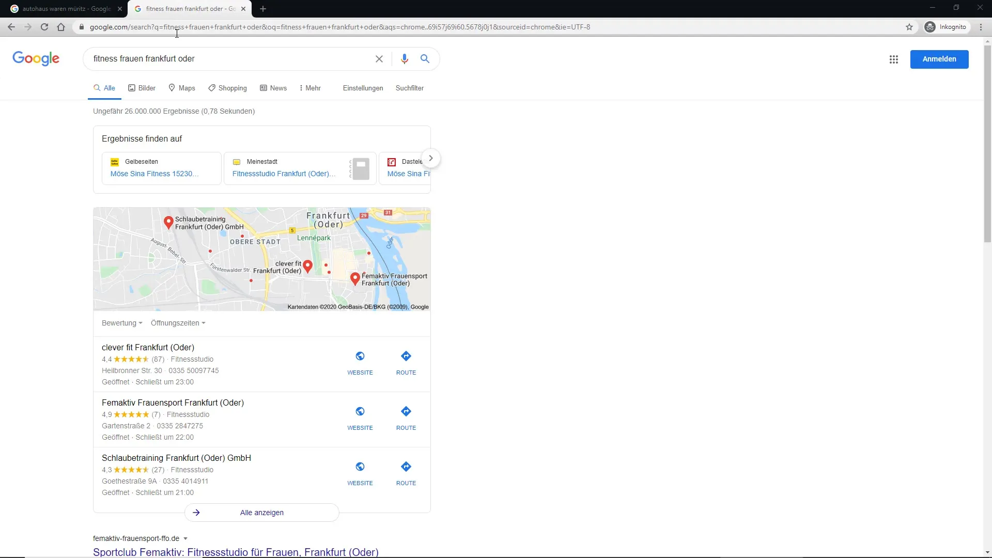Switch to autohaus waren müritz browser tab

(x=66, y=9)
